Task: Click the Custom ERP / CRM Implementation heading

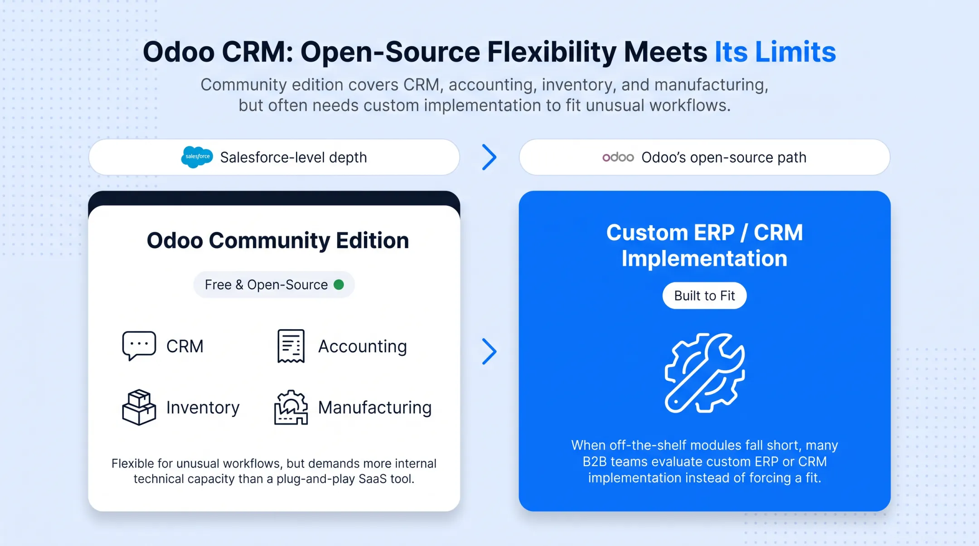Action: pos(705,245)
